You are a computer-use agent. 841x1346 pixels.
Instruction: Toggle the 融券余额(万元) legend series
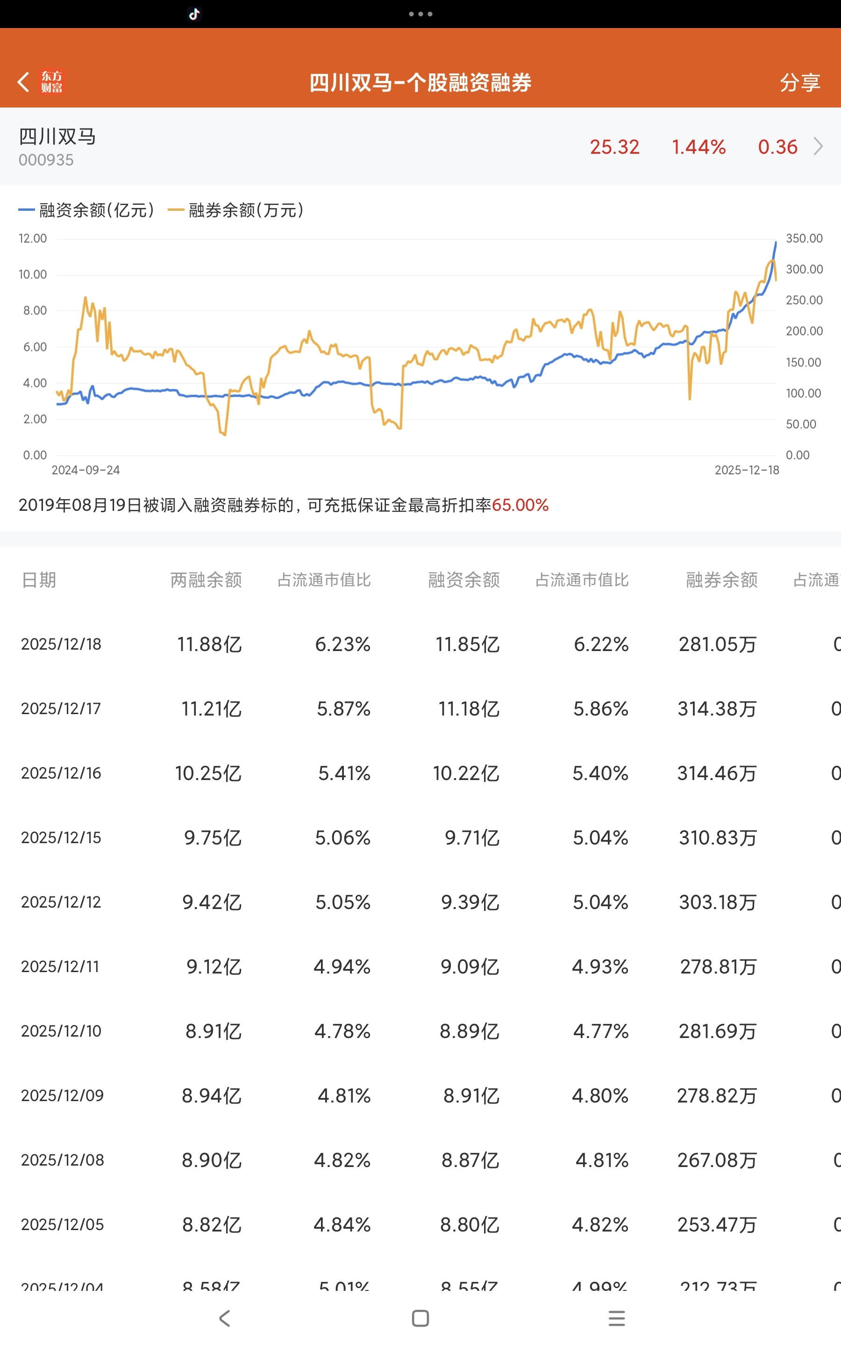coord(236,210)
